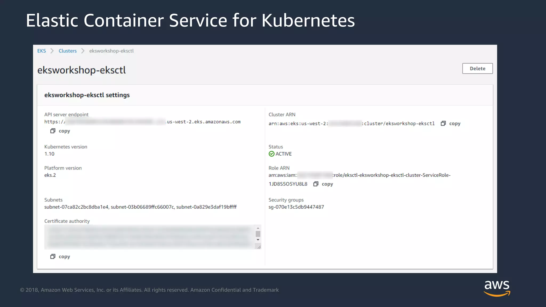The image size is (546, 307).
Task: Click the Role ARN suffix 1JD8S5O5YU8L8
Action: pyautogui.click(x=288, y=184)
